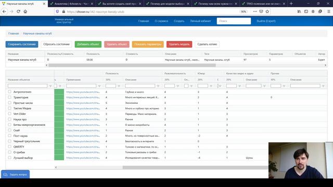
Task: Open the browser home page icon
Action: point(25,11)
